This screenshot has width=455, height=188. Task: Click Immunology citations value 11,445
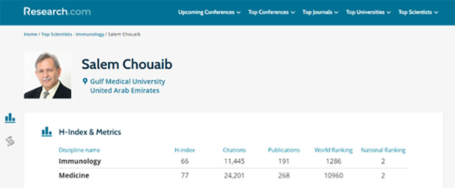click(x=234, y=161)
